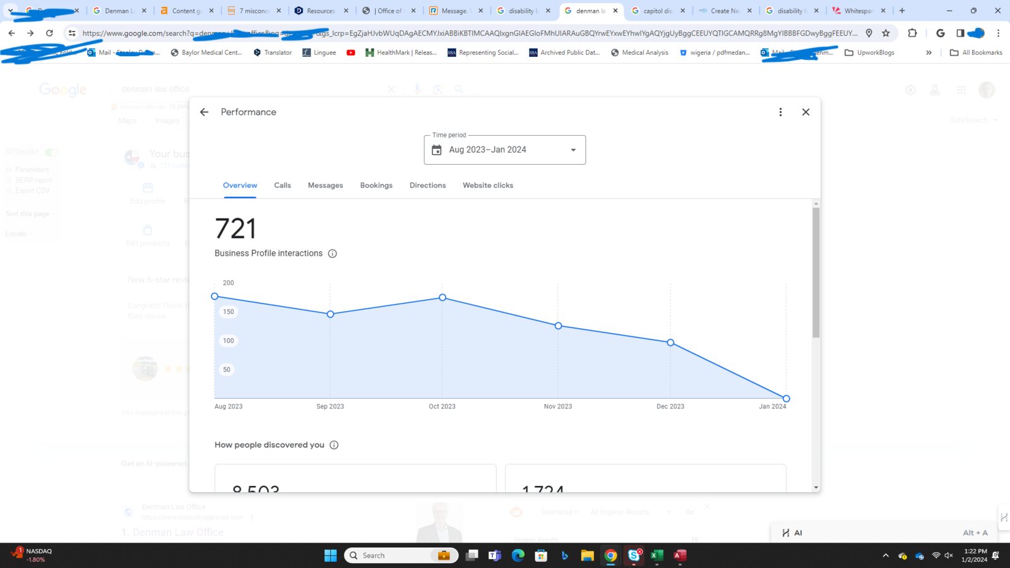Bookmark this page with the star icon

click(886, 33)
